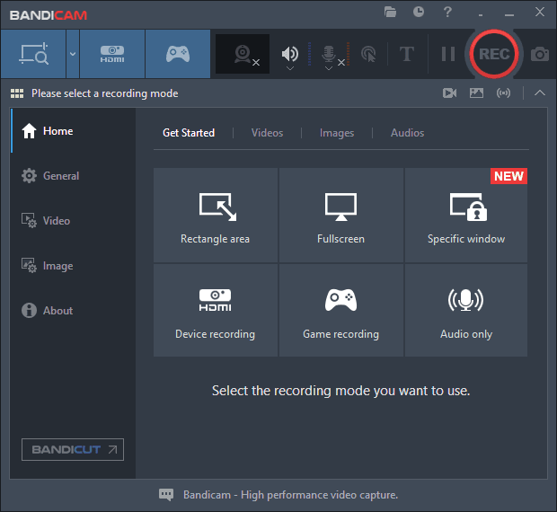
Task: Open scheduled recording clock icon
Action: click(x=419, y=12)
